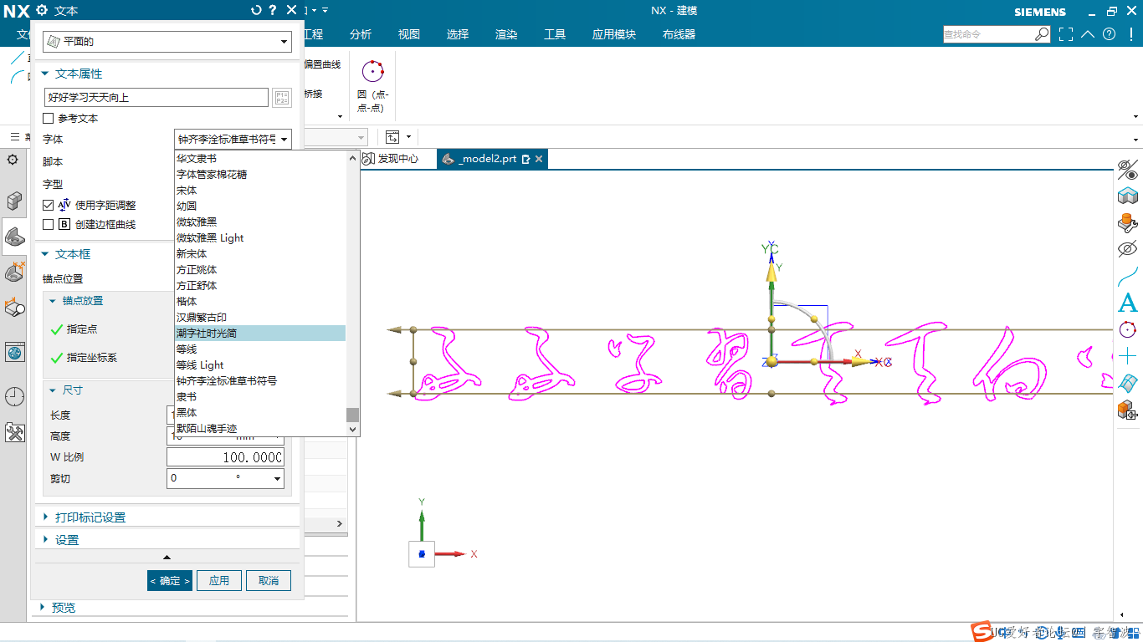The height and width of the screenshot is (642, 1143).
Task: Select font 默陌山魂手迹 in the list
Action: [260, 428]
